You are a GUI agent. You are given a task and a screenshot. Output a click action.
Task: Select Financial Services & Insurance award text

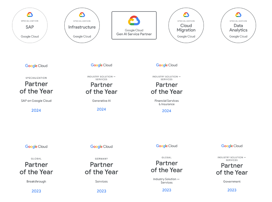click(x=167, y=102)
